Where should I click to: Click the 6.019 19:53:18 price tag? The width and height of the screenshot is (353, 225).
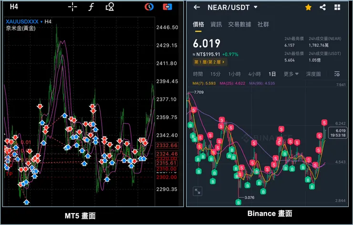click(338, 133)
